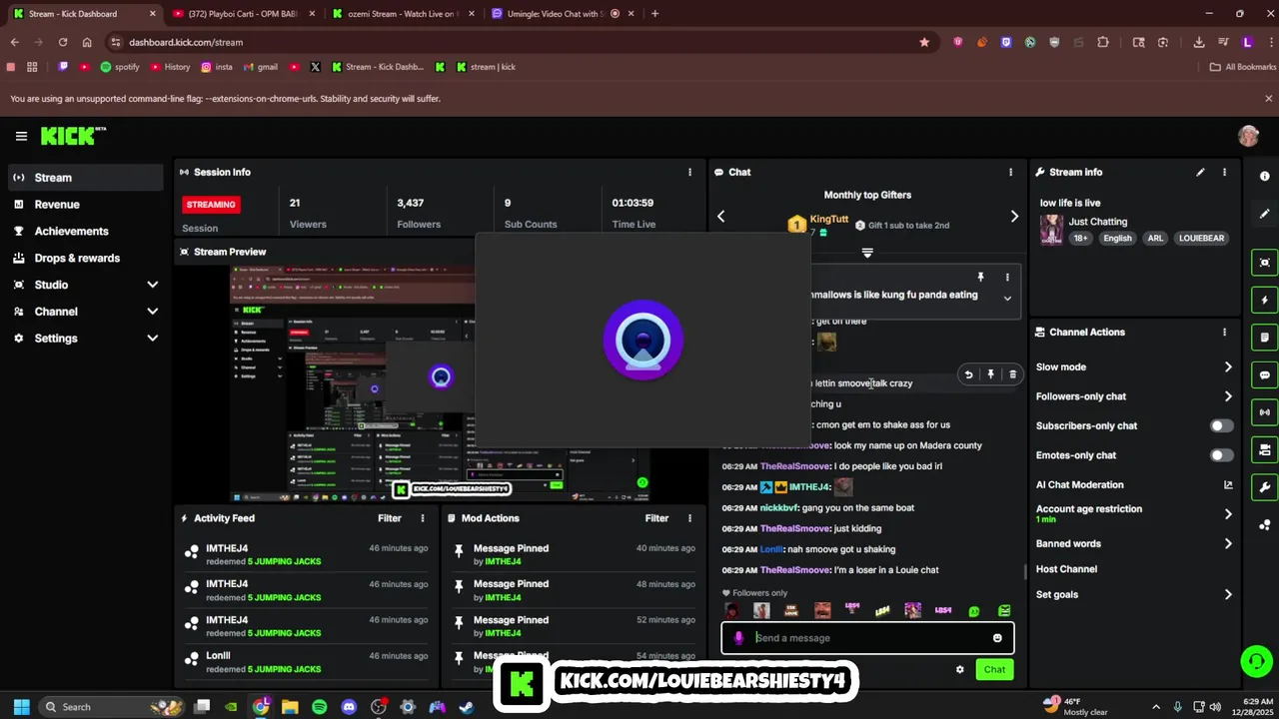
Task: Click the Chrome address bar URL
Action: point(186,42)
